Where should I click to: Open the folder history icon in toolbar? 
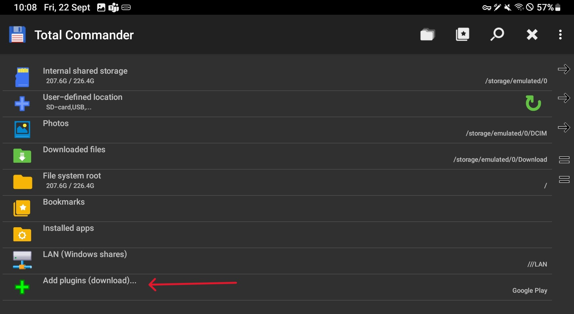pos(428,34)
